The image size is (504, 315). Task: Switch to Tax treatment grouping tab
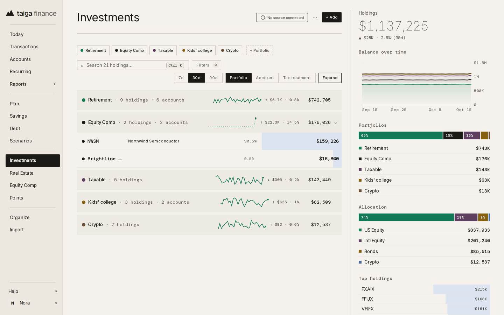pyautogui.click(x=297, y=78)
